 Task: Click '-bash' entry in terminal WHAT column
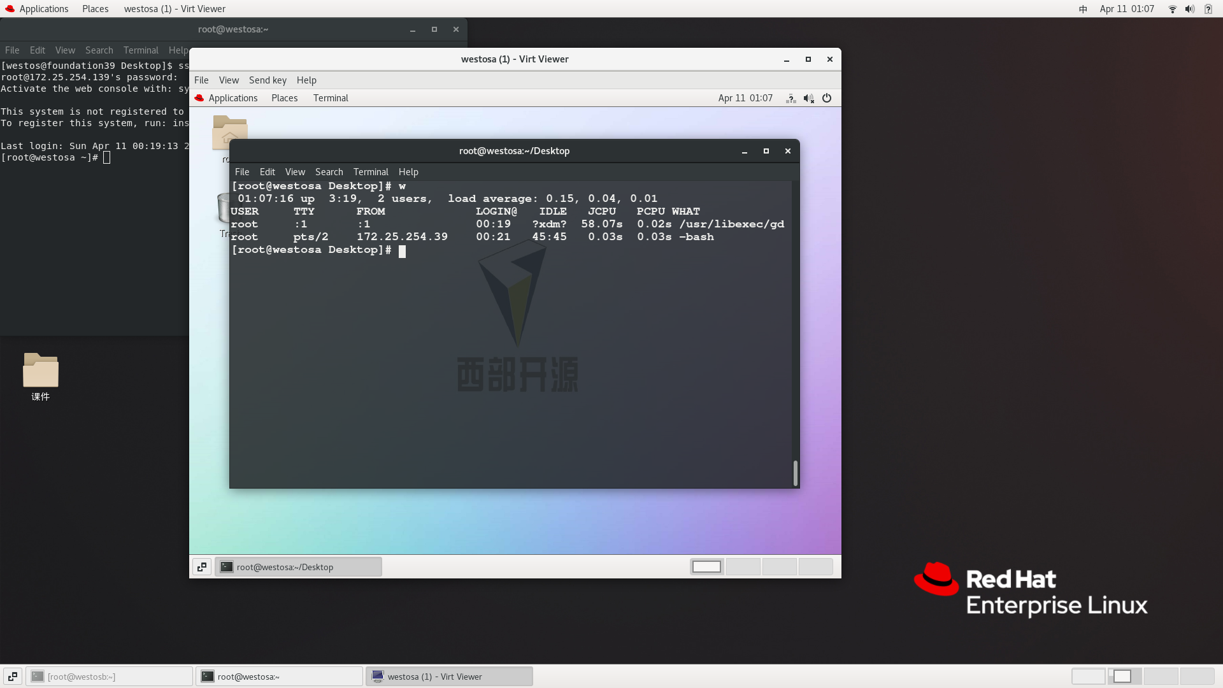(696, 237)
